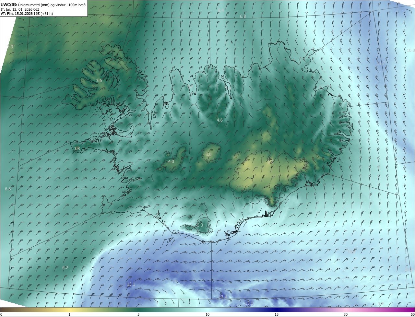The image size is (415, 317).
Task: Click the 6.2 value southwest of Iceland
Action: click(65, 268)
